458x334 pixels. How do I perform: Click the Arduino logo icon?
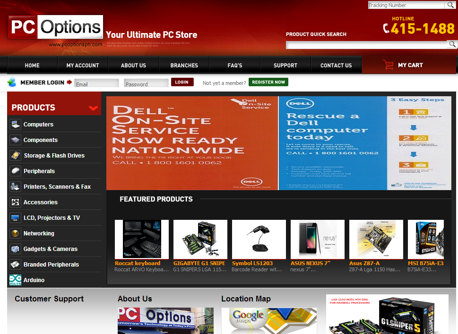15,280
